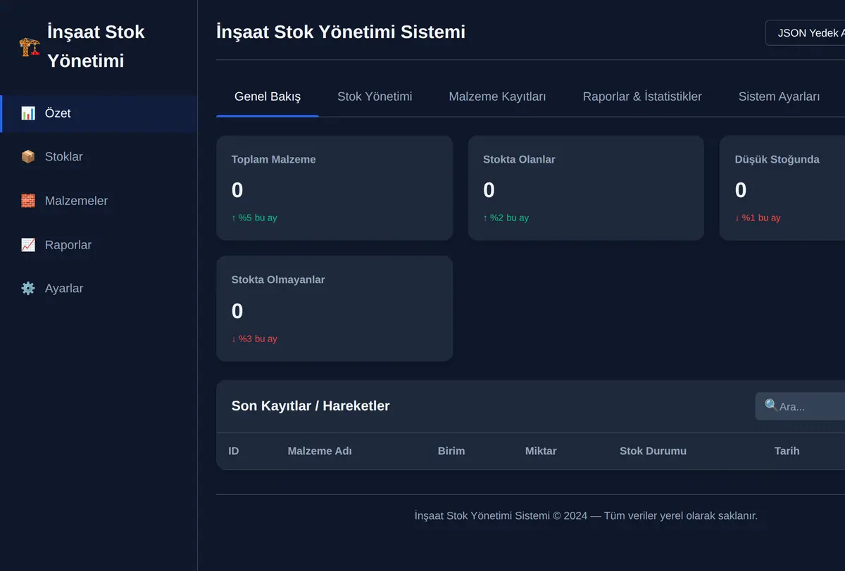Click the Malzeme Adı column header
Image resolution: width=845 pixels, height=571 pixels.
pos(320,451)
